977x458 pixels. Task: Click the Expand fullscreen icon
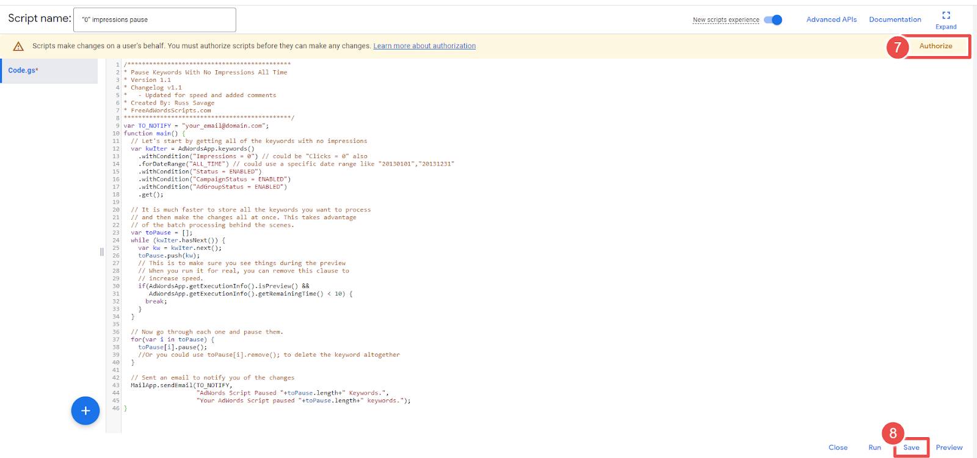[x=946, y=15]
